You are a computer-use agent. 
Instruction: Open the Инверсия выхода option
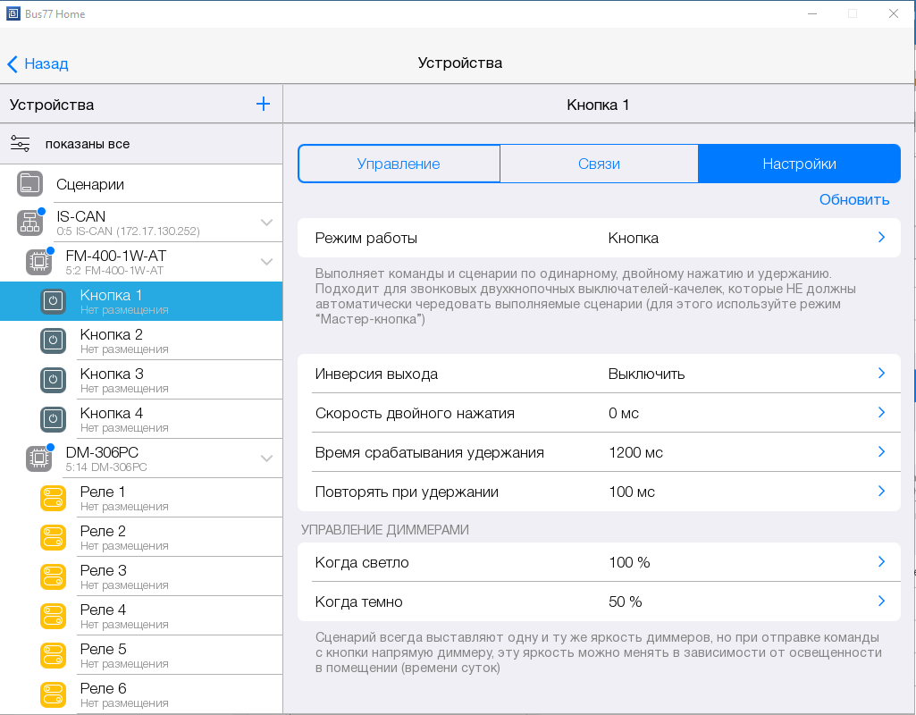[x=599, y=374]
